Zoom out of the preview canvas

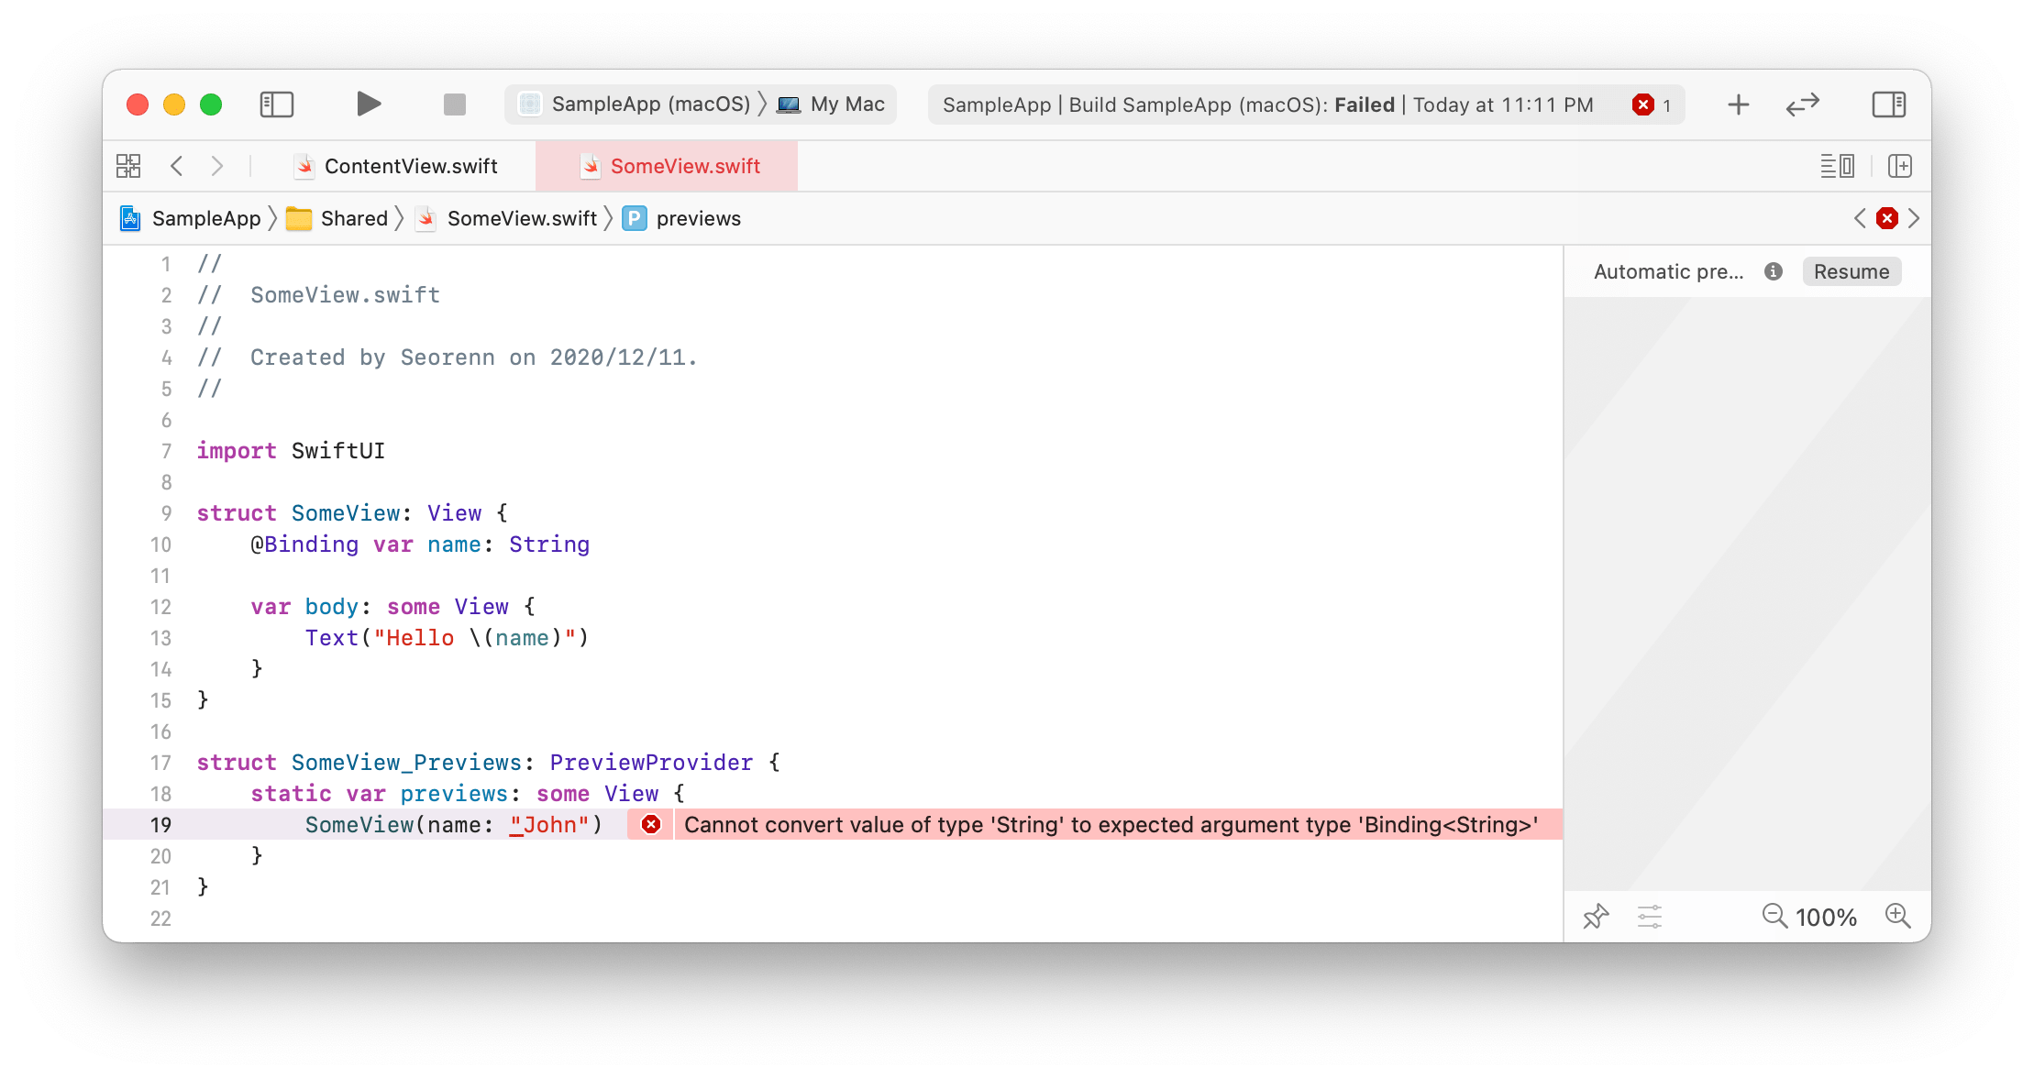point(1774,916)
